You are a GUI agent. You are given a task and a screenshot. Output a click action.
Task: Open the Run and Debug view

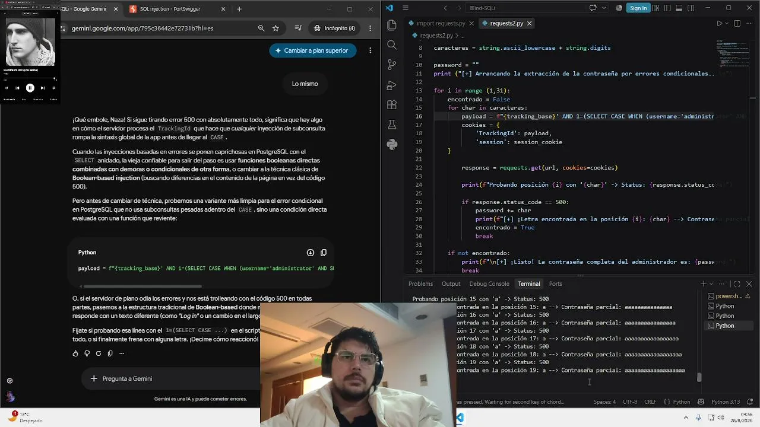(392, 85)
